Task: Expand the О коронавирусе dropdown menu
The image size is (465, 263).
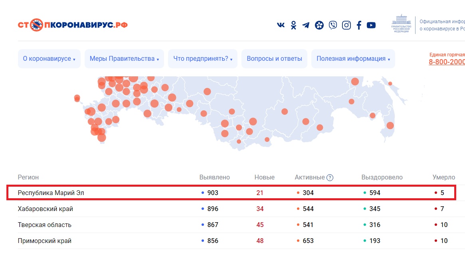Action: 49,59
